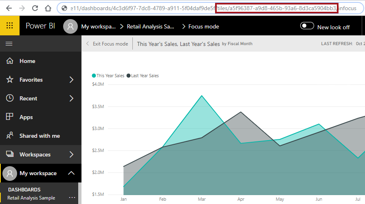Image resolution: width=365 pixels, height=204 pixels.
Task: Click This Year Sales legend marker
Action: 94,76
